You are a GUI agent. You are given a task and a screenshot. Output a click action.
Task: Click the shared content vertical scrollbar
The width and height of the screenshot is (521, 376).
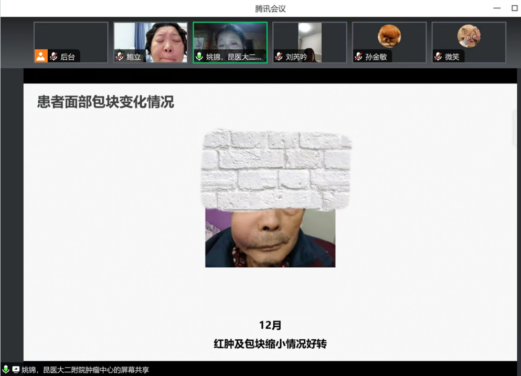point(514,128)
